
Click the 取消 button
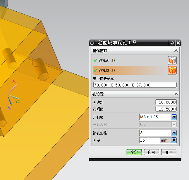pos(169,152)
